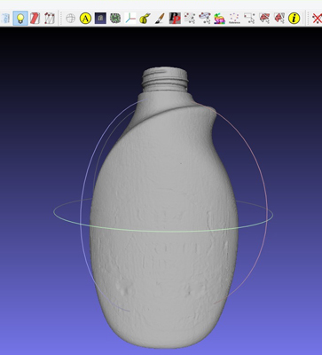Open the dark blue raster alignment tool
322x355 pixels.
pos(100,19)
